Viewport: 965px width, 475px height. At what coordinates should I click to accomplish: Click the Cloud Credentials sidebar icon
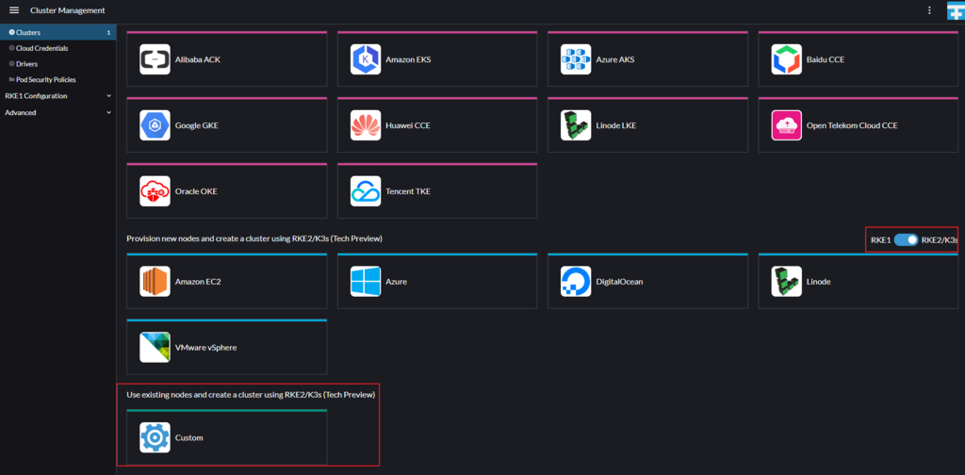click(11, 48)
